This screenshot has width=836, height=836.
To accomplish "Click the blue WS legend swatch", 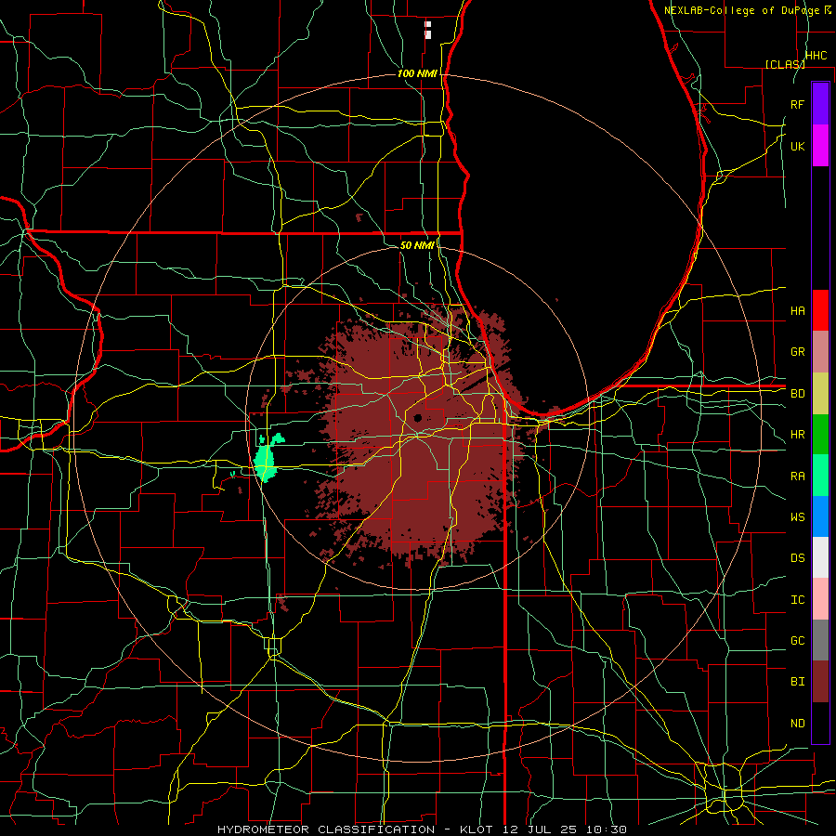I will pos(820,516).
